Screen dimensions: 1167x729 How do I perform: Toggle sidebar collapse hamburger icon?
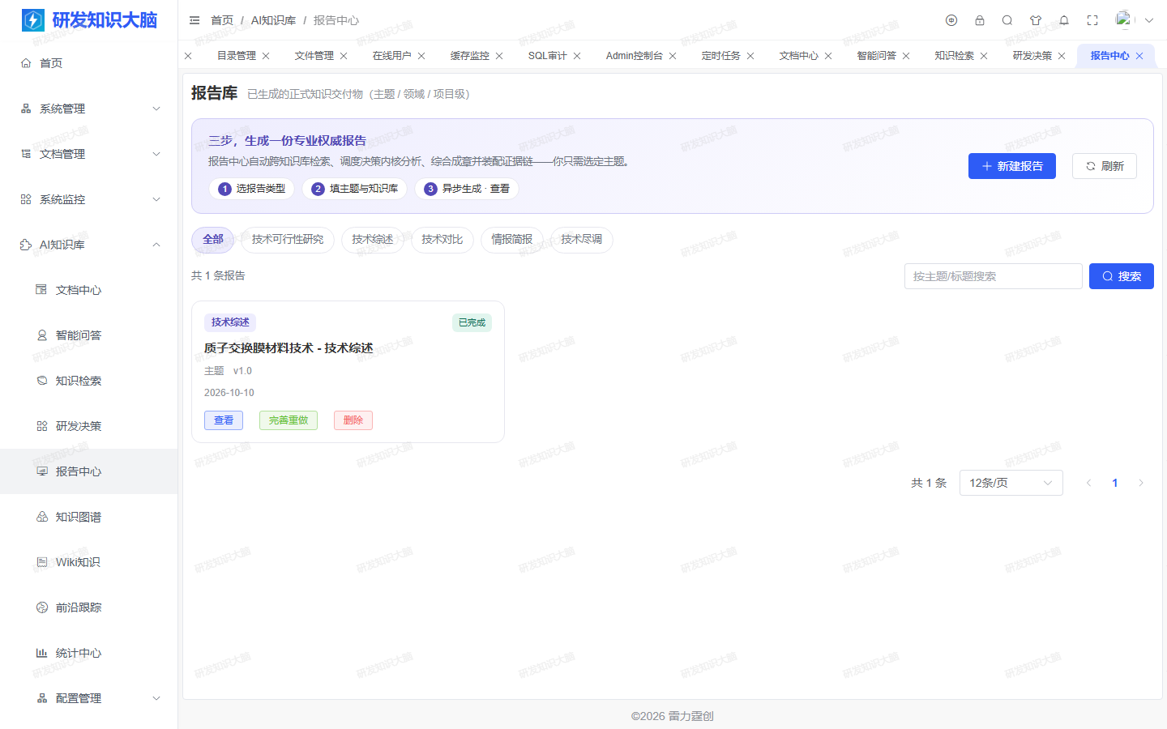pyautogui.click(x=194, y=20)
